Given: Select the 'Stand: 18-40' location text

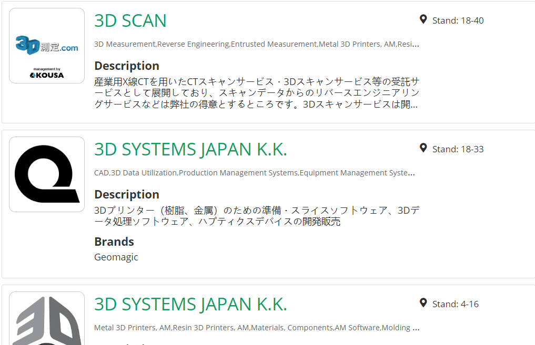Looking at the screenshot, I should tap(458, 21).
